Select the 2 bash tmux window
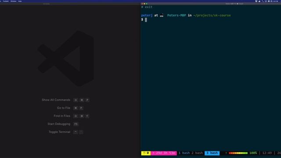The width and height of the screenshot is (281, 158). coord(197,153)
